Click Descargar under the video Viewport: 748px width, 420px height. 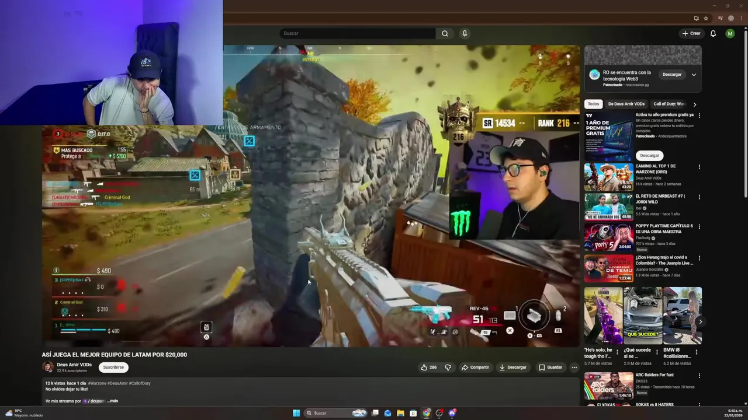[x=512, y=367]
